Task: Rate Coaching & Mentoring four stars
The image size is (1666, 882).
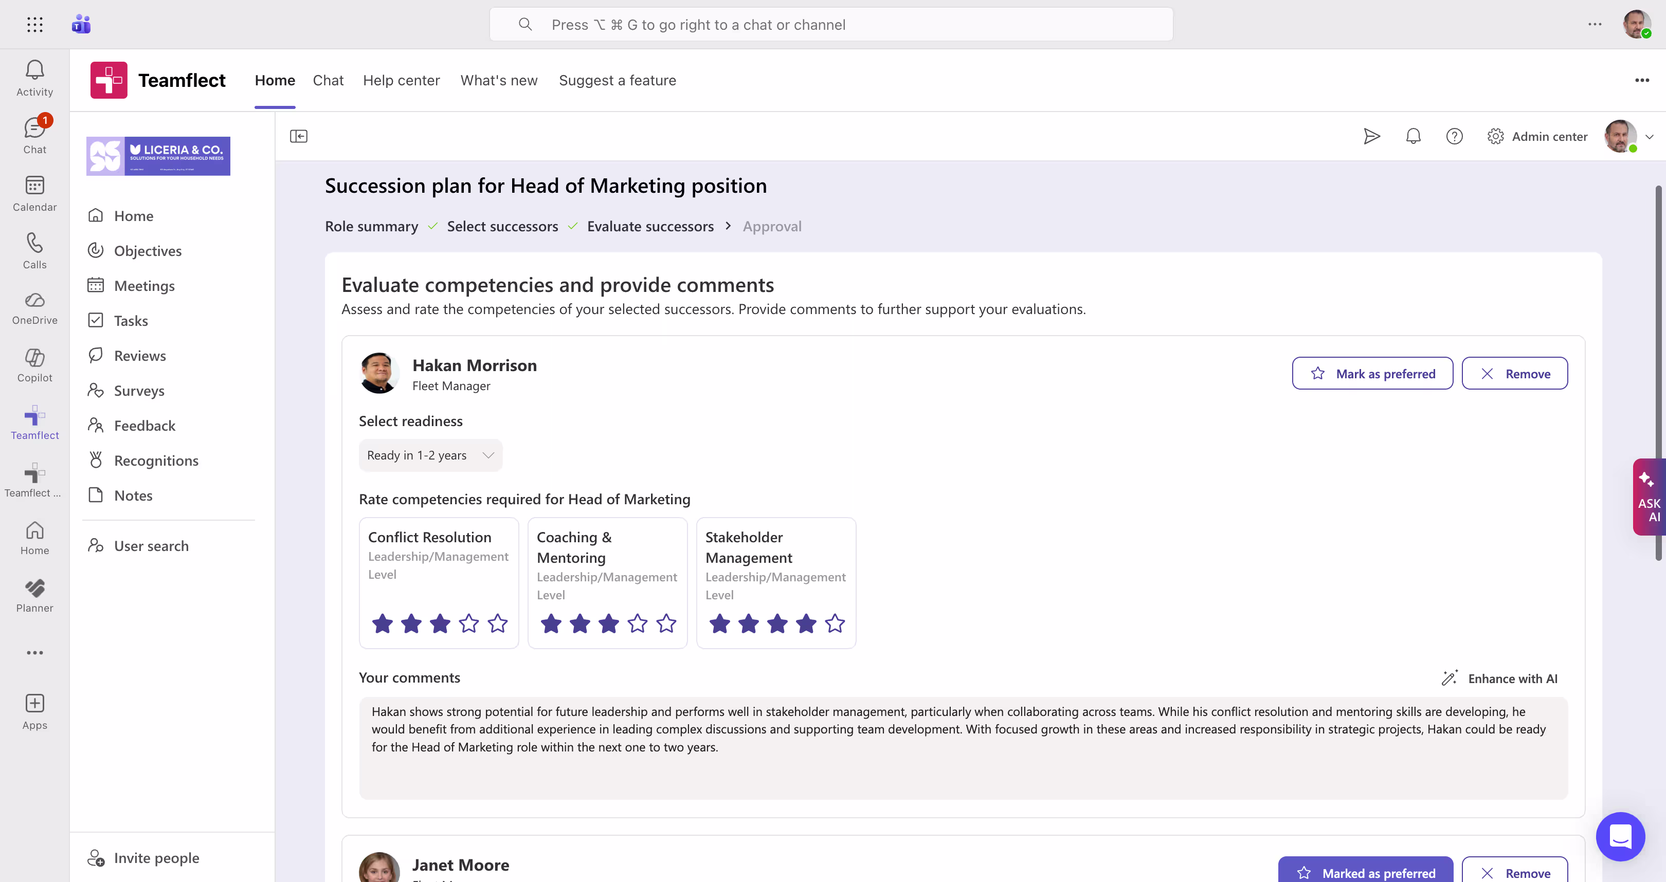Action: tap(638, 623)
